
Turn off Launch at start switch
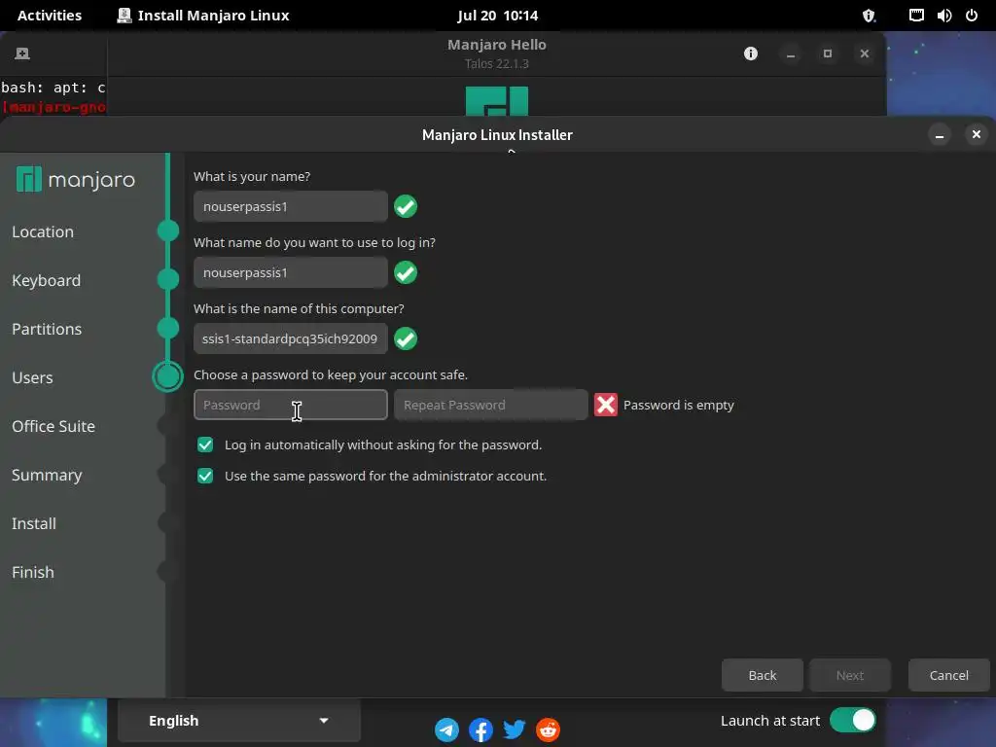coord(852,721)
